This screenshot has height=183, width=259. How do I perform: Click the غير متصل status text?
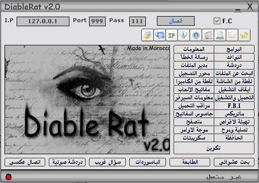tap(224, 177)
